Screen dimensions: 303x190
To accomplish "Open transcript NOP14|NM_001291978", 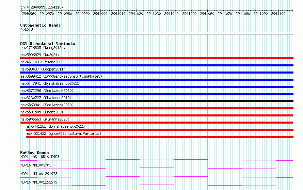I will click(39, 174).
